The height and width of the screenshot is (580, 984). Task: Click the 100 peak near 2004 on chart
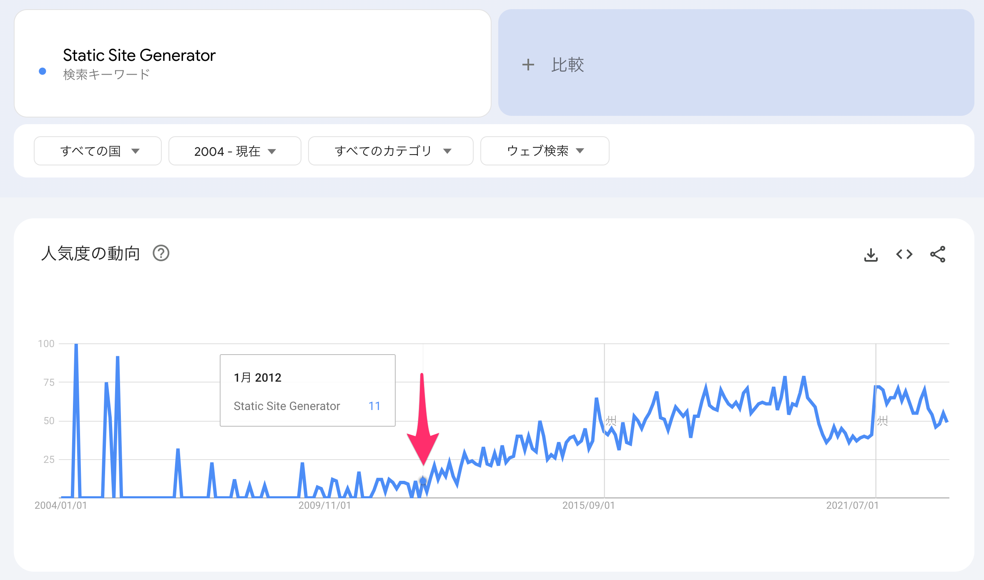[x=76, y=345]
